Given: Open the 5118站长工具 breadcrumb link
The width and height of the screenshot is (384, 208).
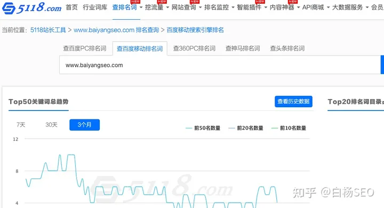Looking at the screenshot, I should pos(48,30).
